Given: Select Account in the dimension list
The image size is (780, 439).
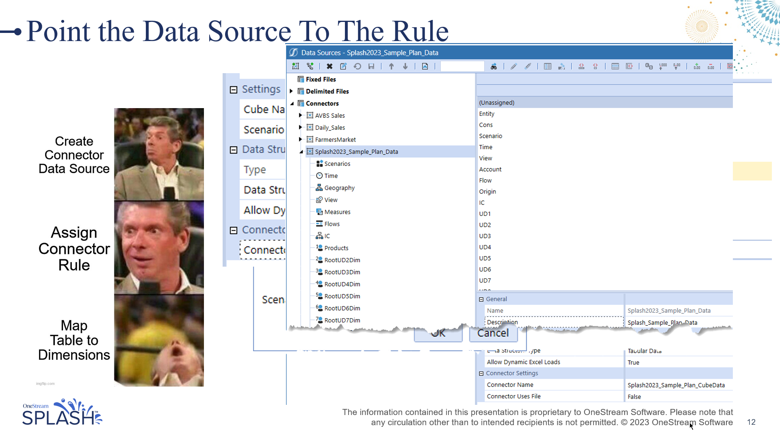Looking at the screenshot, I should pyautogui.click(x=490, y=169).
